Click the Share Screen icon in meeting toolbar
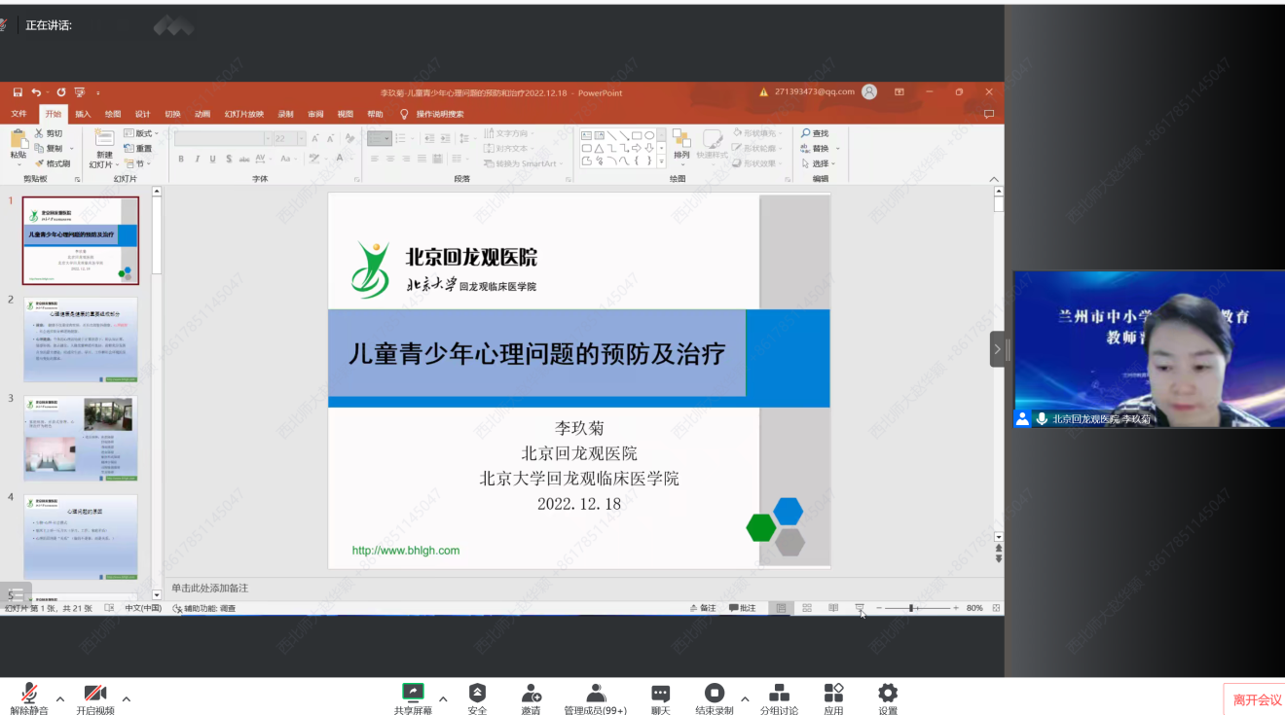Viewport: 1285px width, 715px height. (414, 693)
